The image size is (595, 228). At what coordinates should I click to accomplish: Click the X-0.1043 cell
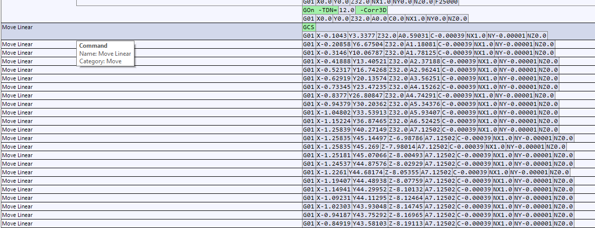[332, 36]
